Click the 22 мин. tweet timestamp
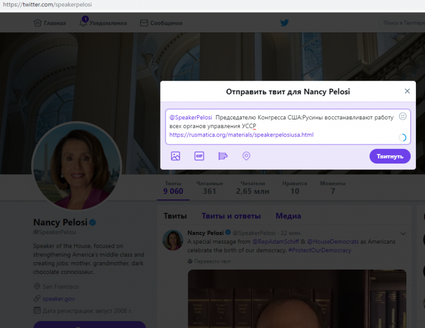The width and height of the screenshot is (425, 328). [291, 233]
